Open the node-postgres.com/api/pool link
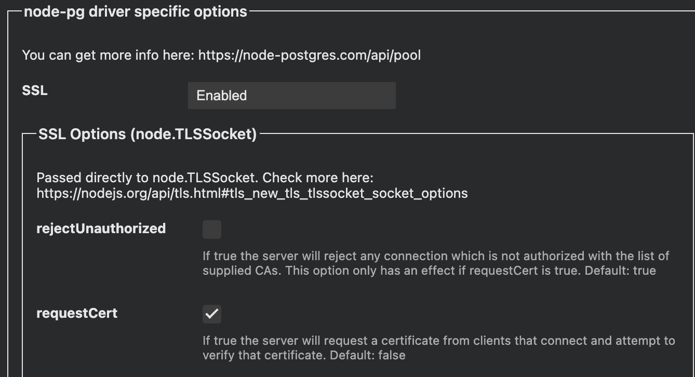Image resolution: width=695 pixels, height=377 pixels. tap(310, 55)
